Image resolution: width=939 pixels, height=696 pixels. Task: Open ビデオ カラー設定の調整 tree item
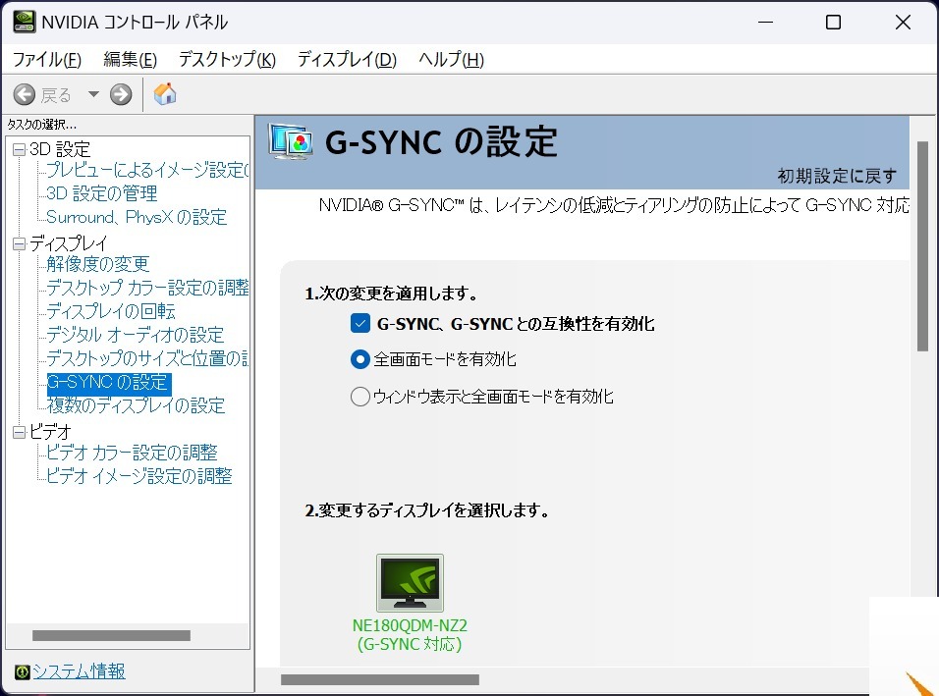[x=132, y=453]
